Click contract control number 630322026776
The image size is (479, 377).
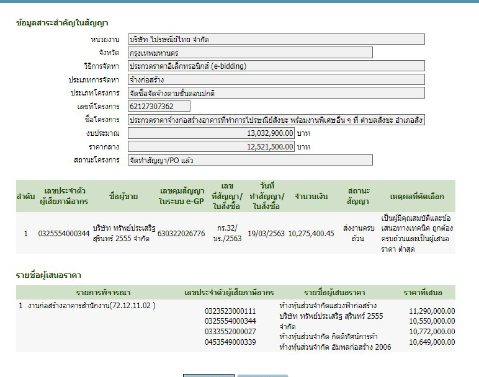click(181, 234)
